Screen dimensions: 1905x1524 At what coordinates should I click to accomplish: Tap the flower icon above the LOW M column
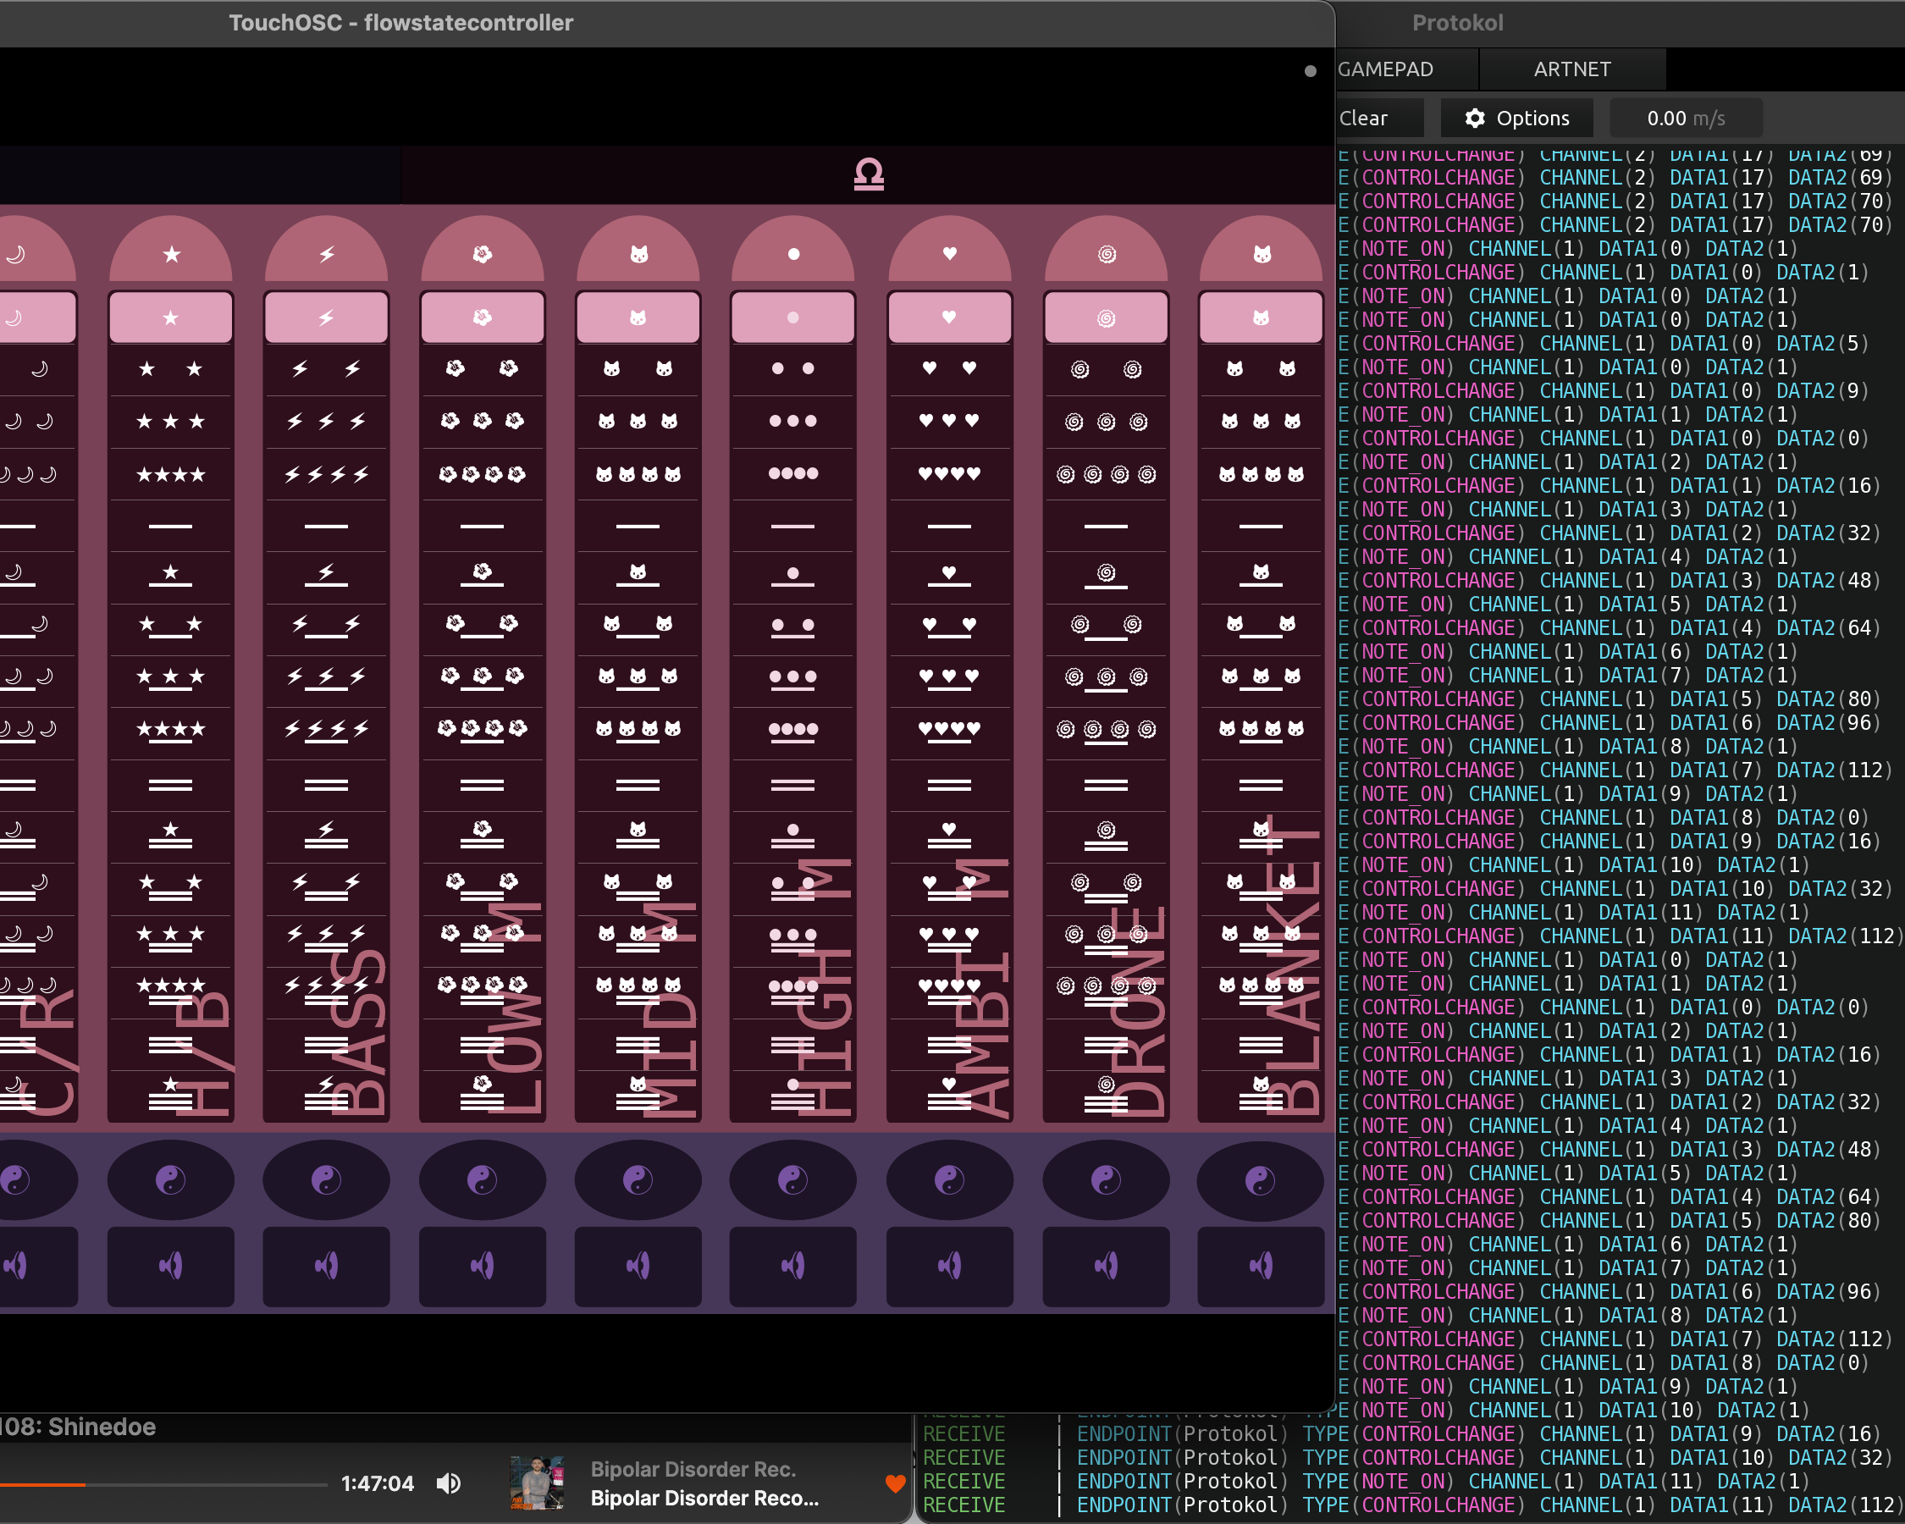483,253
